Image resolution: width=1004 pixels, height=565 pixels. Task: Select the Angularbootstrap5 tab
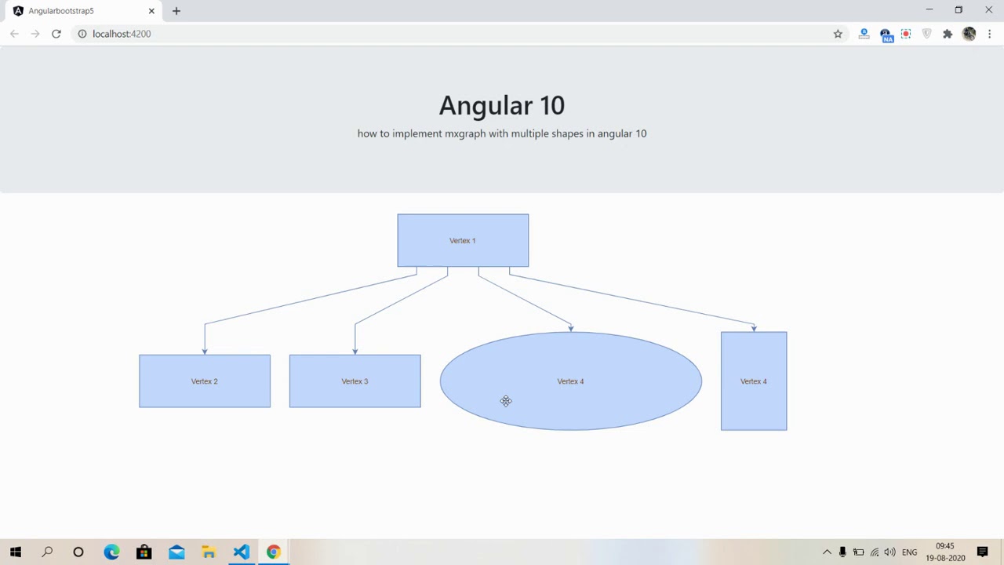point(83,11)
